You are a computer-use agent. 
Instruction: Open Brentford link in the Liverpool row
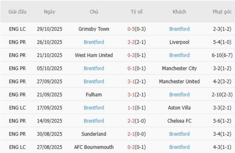(x=94, y=42)
